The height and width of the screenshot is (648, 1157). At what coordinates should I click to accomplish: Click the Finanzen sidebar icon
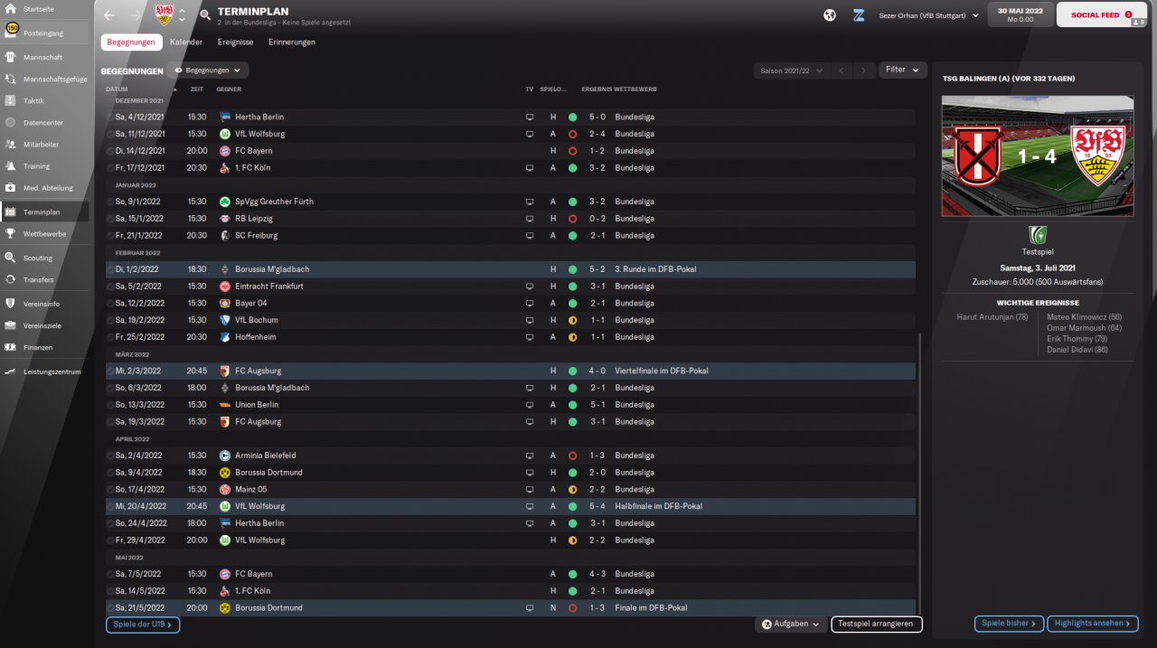(11, 347)
